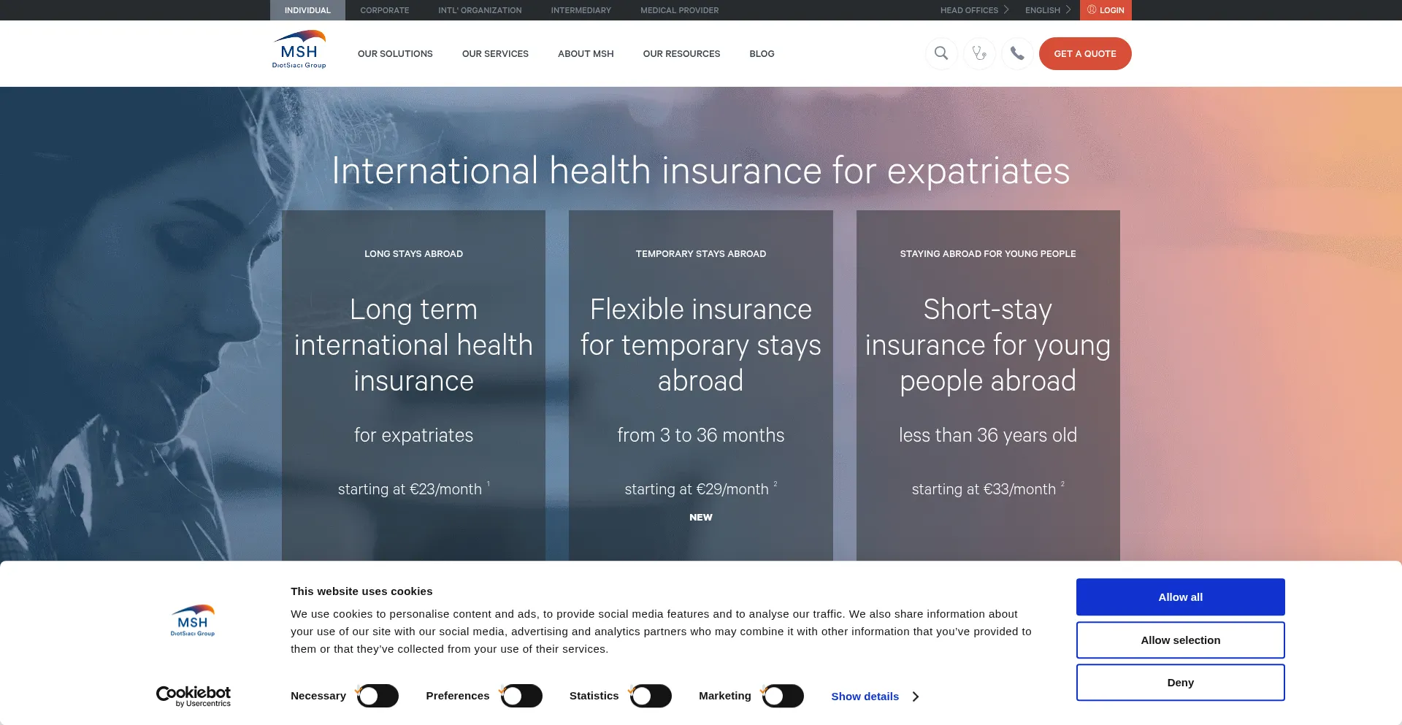Click the Allow all cookies button
1402x725 pixels.
[1180, 597]
